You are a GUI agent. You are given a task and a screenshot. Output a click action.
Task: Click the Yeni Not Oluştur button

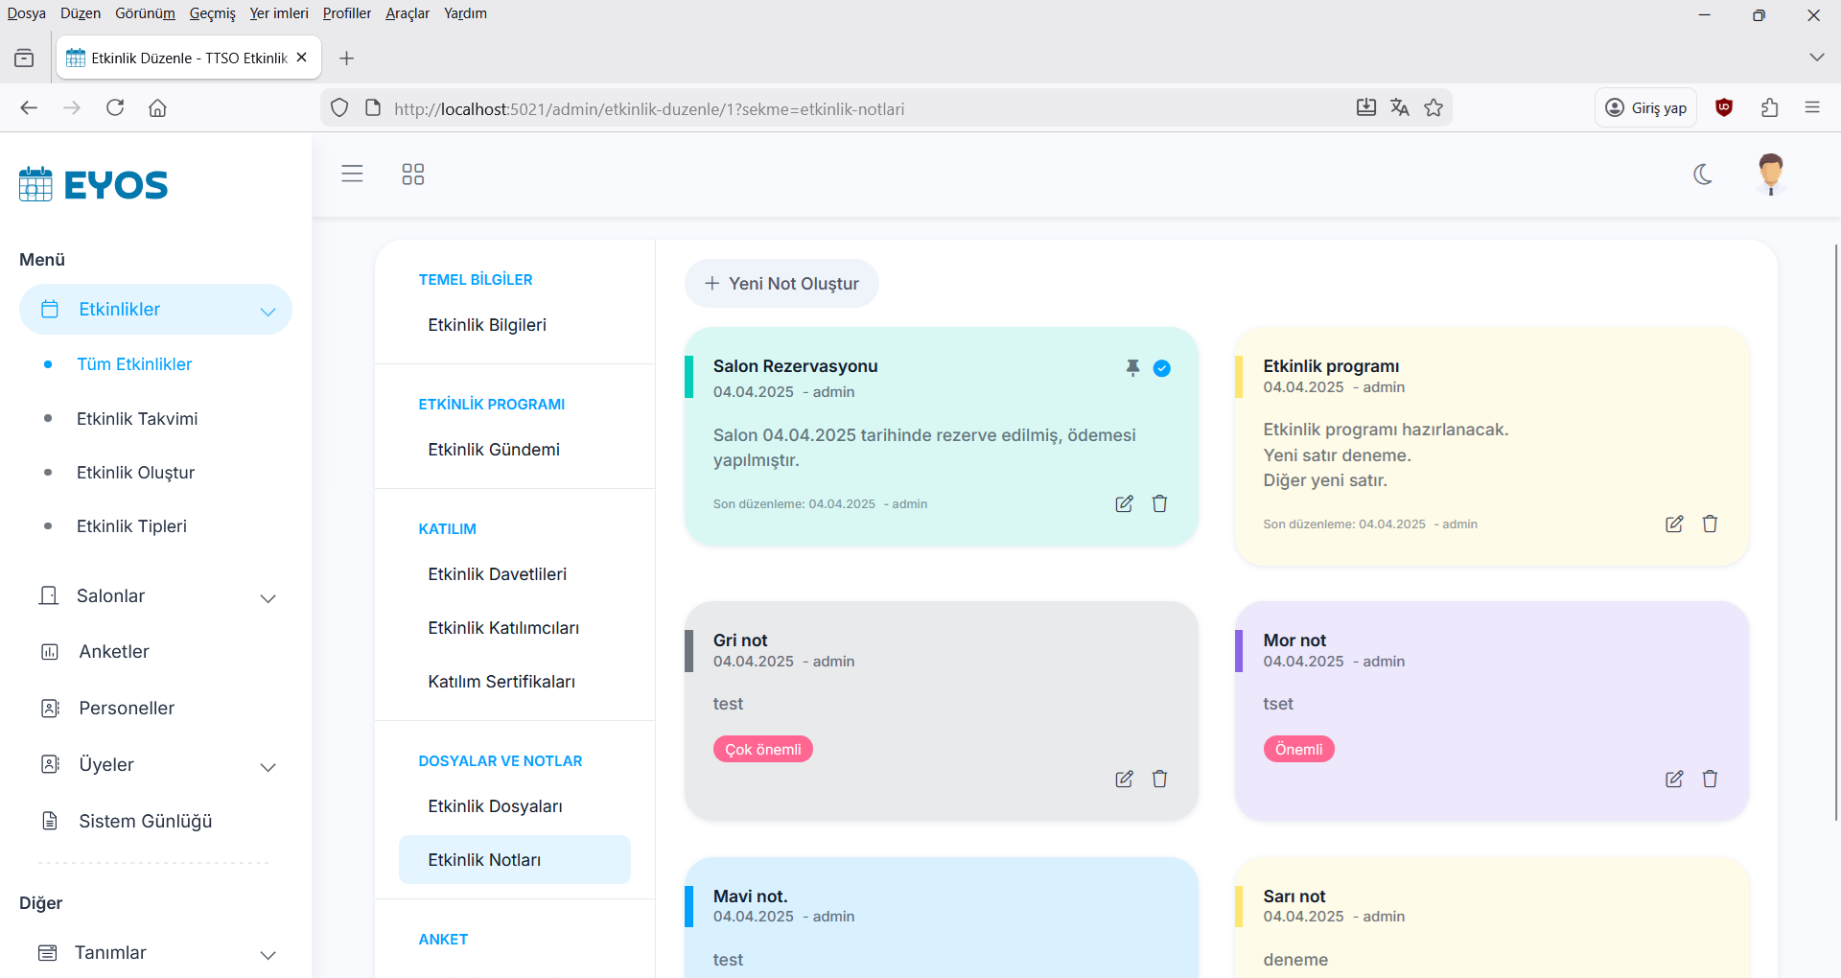[x=781, y=284]
